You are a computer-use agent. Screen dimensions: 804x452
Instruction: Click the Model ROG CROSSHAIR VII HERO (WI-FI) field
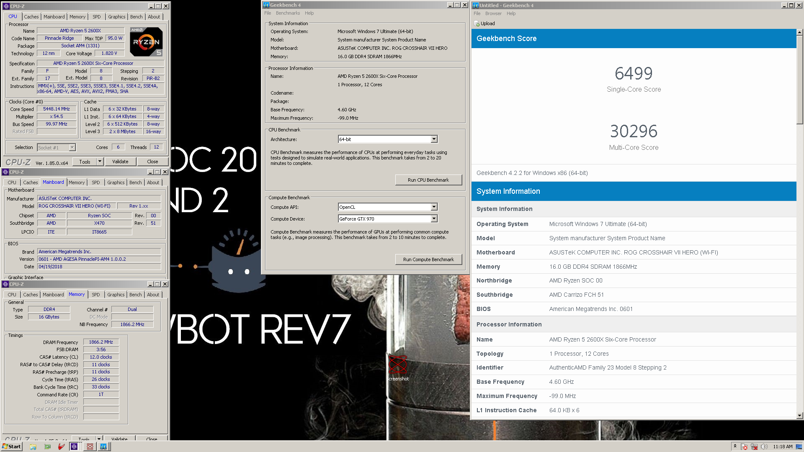click(x=77, y=206)
